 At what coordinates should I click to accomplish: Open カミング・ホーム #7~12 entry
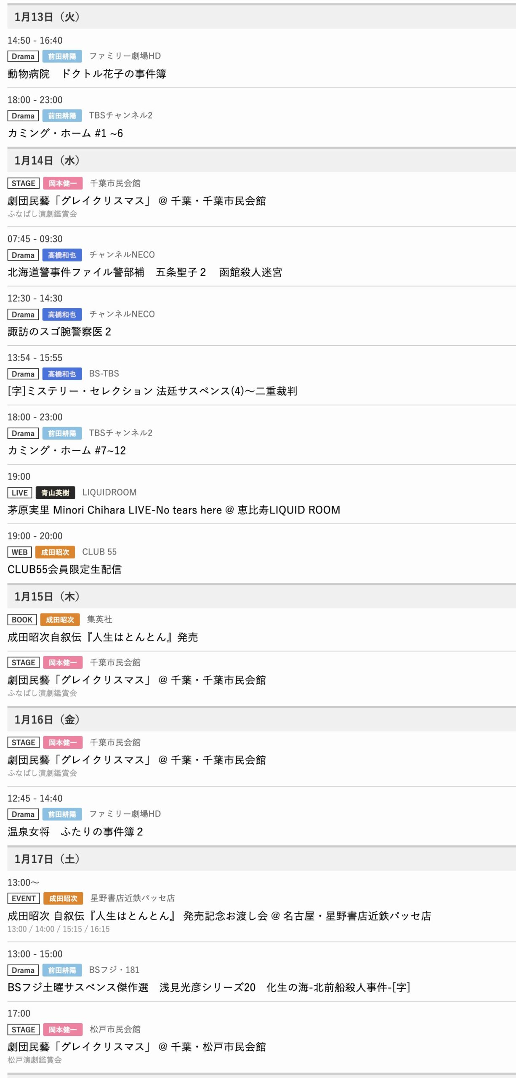[66, 451]
